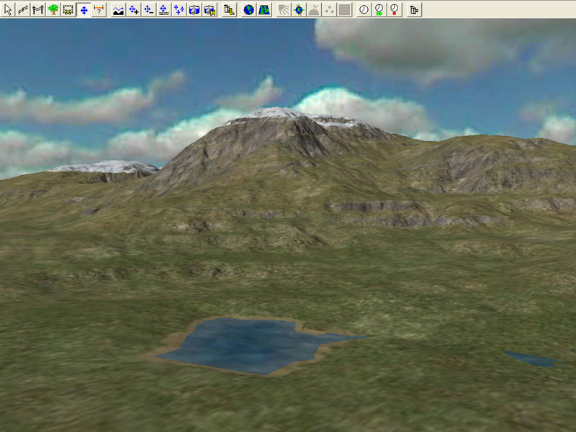
Task: Choose the fence drawing tool
Action: tap(23, 10)
